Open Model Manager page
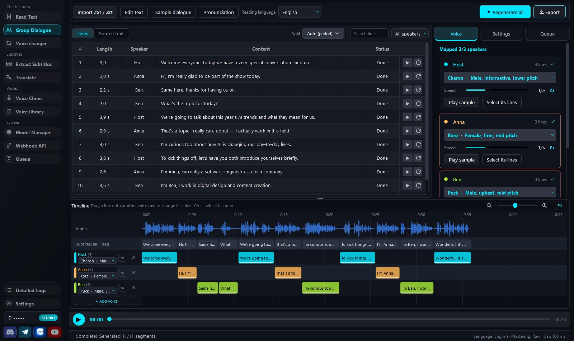The width and height of the screenshot is (574, 341). coord(32,132)
